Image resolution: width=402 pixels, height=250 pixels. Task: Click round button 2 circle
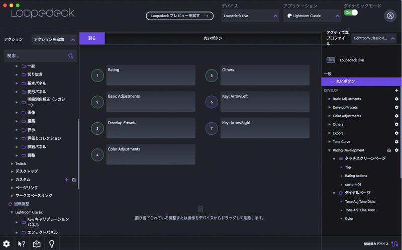(x=97, y=102)
